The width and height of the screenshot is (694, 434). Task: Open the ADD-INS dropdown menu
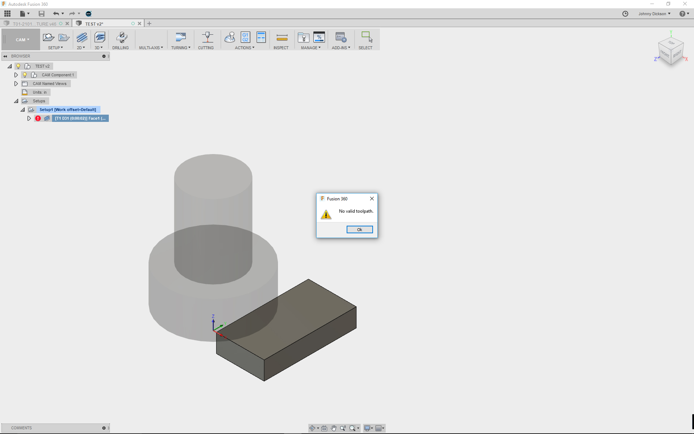pos(341,48)
